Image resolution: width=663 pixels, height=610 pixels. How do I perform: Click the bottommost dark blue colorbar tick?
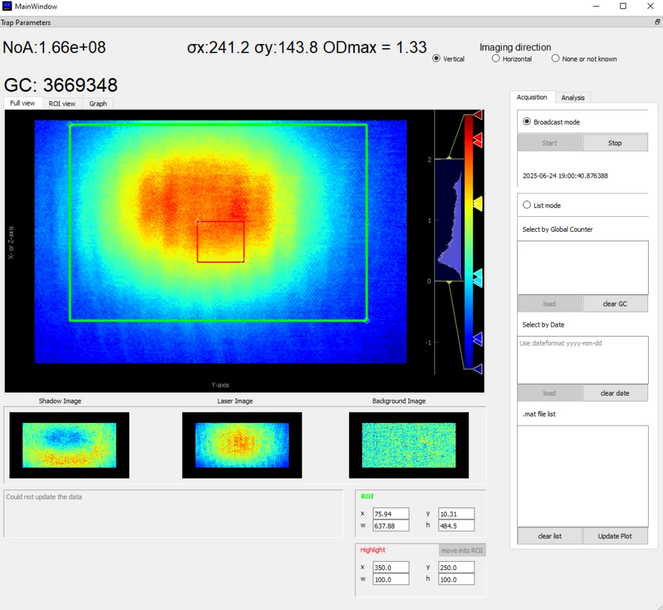(x=477, y=369)
